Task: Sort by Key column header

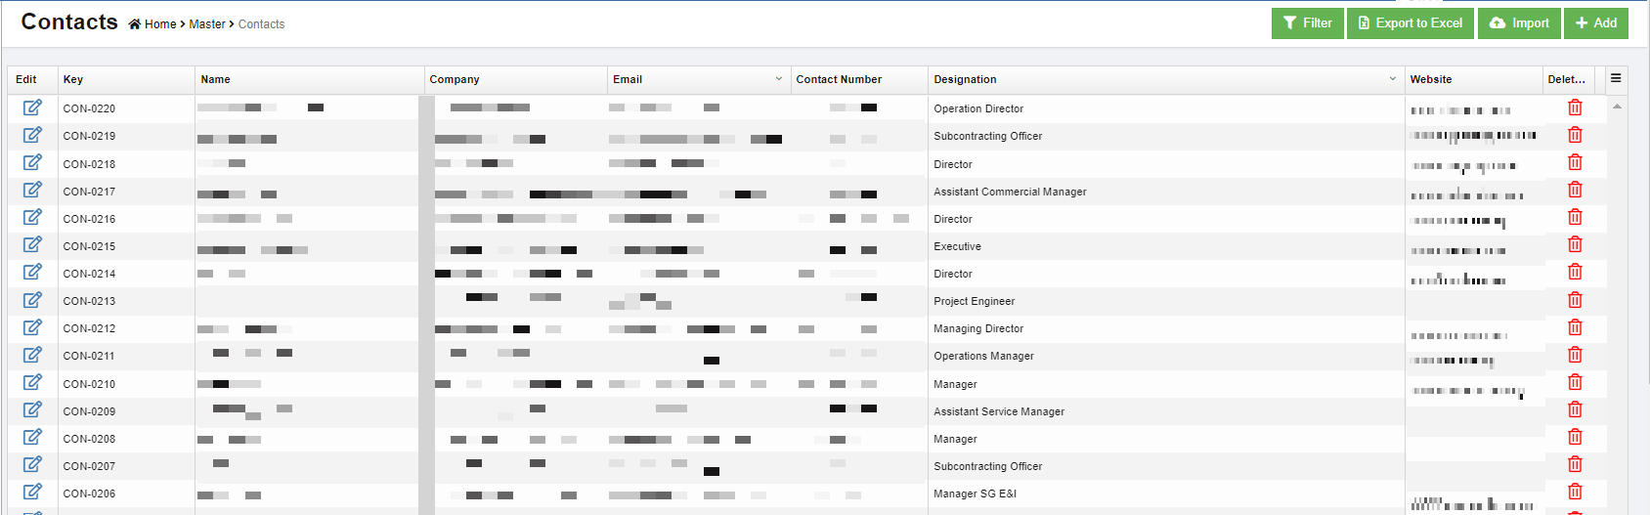Action: 73,80
